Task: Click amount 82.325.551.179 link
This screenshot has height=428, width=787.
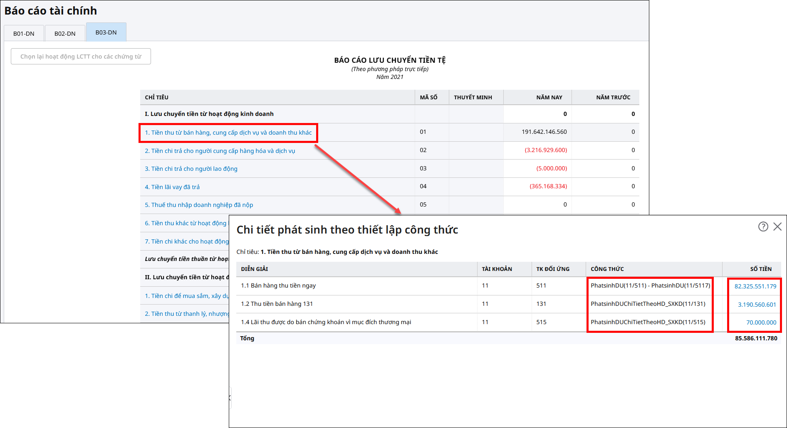Action: pyautogui.click(x=755, y=286)
